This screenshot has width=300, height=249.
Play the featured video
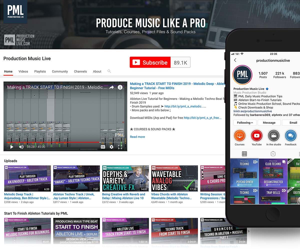point(11,147)
